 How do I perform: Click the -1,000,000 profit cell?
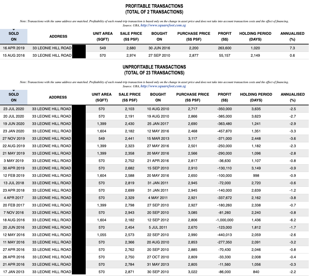pos(225,220)
